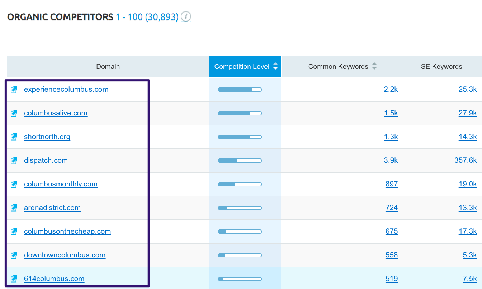
Task: Open 558 common keywords link
Action: tap(392, 255)
